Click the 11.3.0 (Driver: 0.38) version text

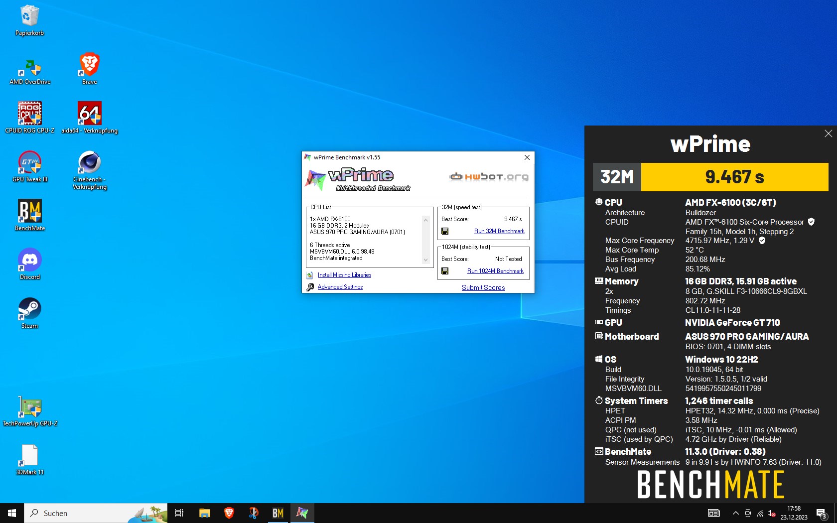[x=725, y=452]
